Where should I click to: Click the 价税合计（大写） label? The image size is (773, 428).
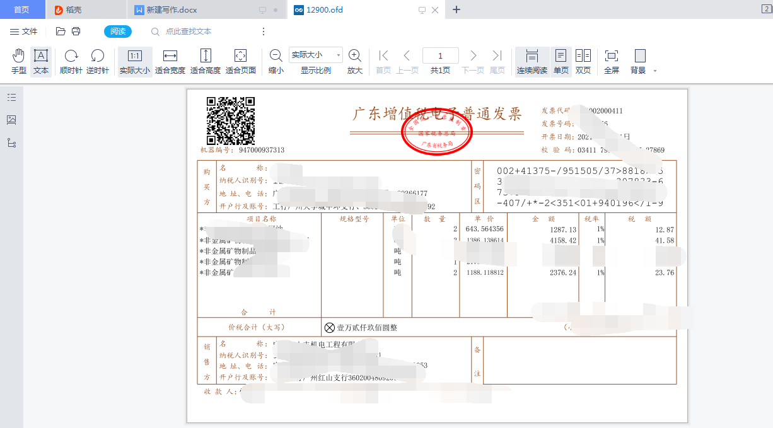(x=257, y=328)
